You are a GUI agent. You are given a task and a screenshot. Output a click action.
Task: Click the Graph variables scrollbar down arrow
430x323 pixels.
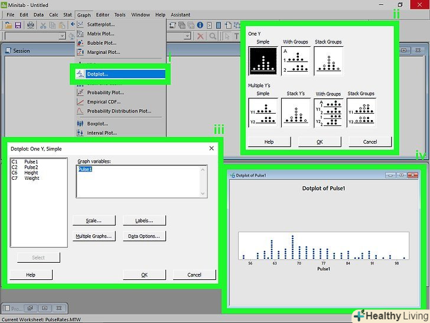[x=203, y=193]
